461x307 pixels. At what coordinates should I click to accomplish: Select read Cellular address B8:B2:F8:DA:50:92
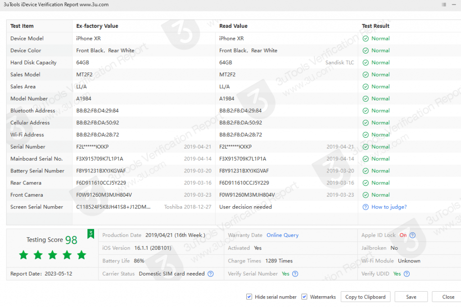(x=240, y=123)
